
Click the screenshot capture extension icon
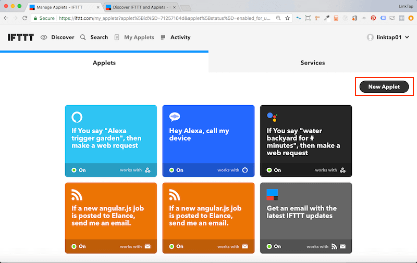pyautogui.click(x=308, y=18)
